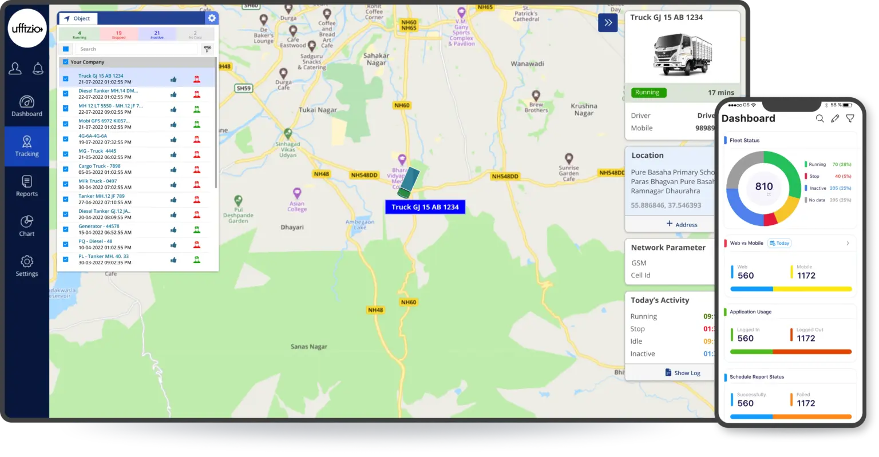
Task: Expand the Web vs Mobile chevron arrow
Action: pos(848,243)
